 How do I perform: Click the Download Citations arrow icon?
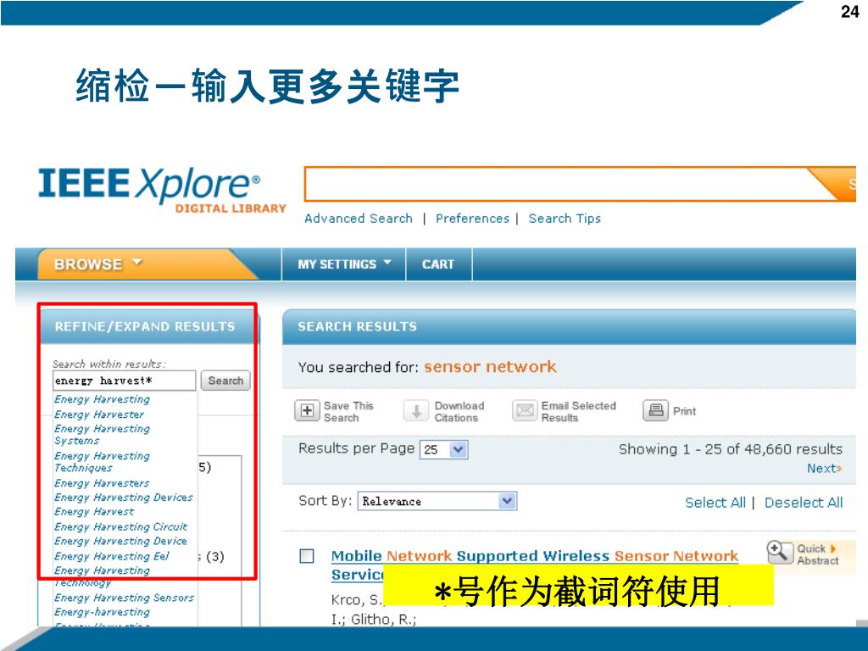(x=416, y=411)
